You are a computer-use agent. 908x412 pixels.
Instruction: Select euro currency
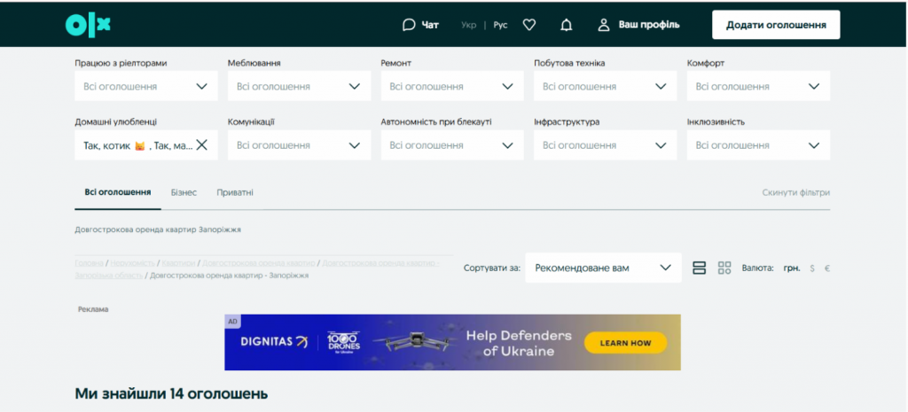[x=827, y=268]
